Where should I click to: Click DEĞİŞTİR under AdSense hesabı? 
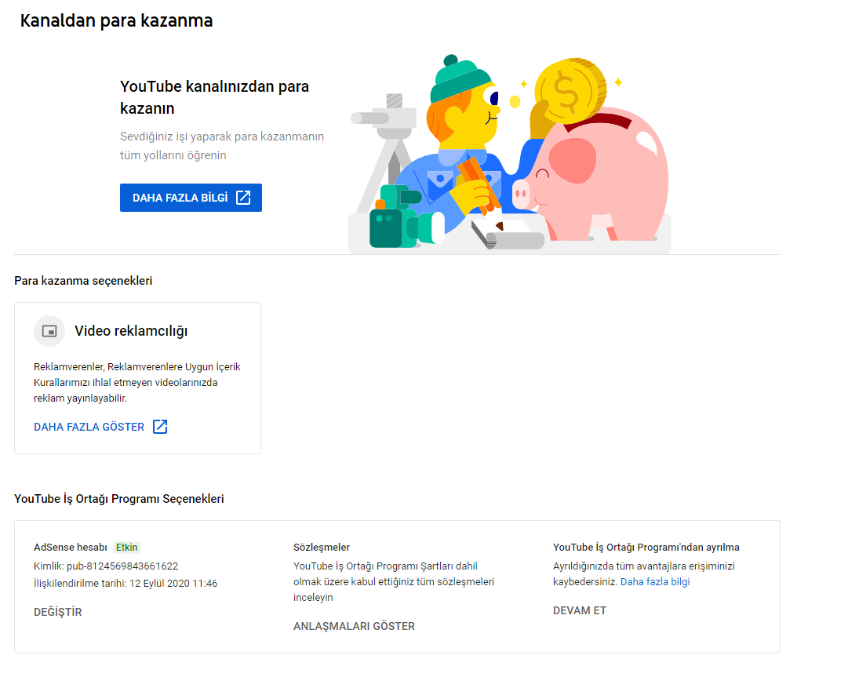(57, 612)
